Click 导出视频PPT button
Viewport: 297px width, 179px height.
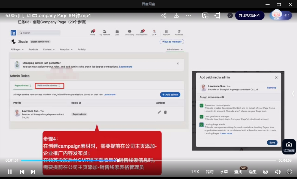250,15
